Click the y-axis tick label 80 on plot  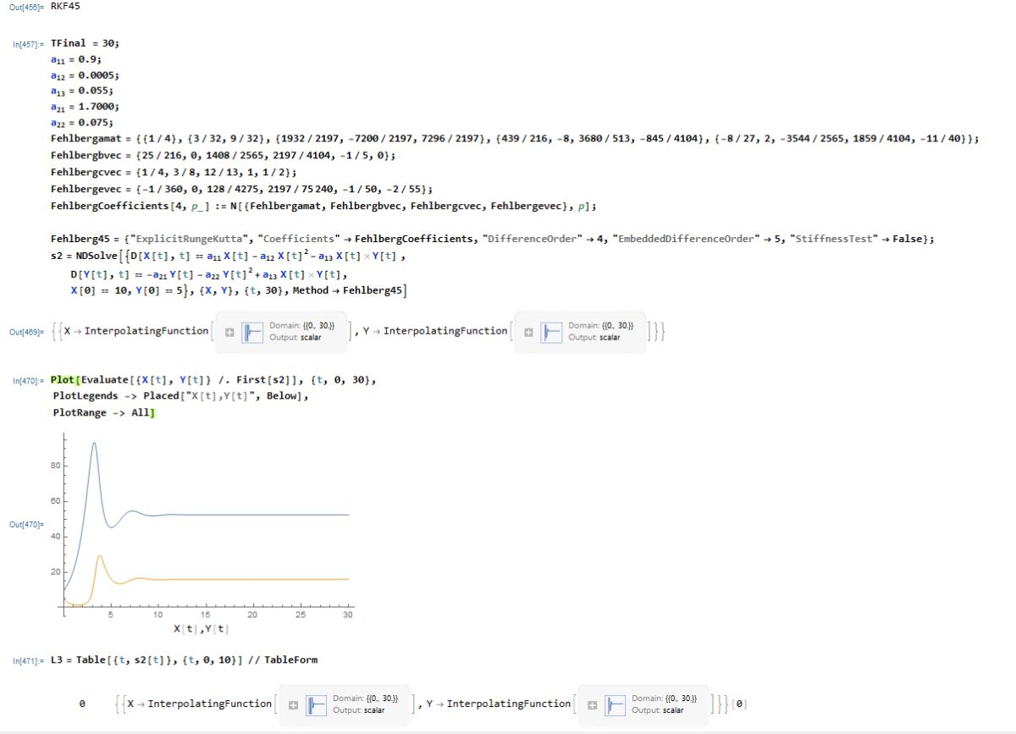[56, 466]
